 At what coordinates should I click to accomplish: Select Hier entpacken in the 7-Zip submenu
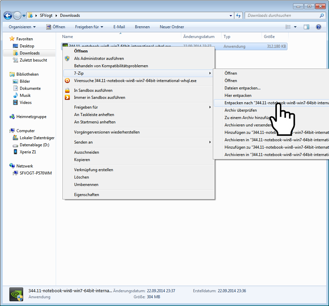271,95
